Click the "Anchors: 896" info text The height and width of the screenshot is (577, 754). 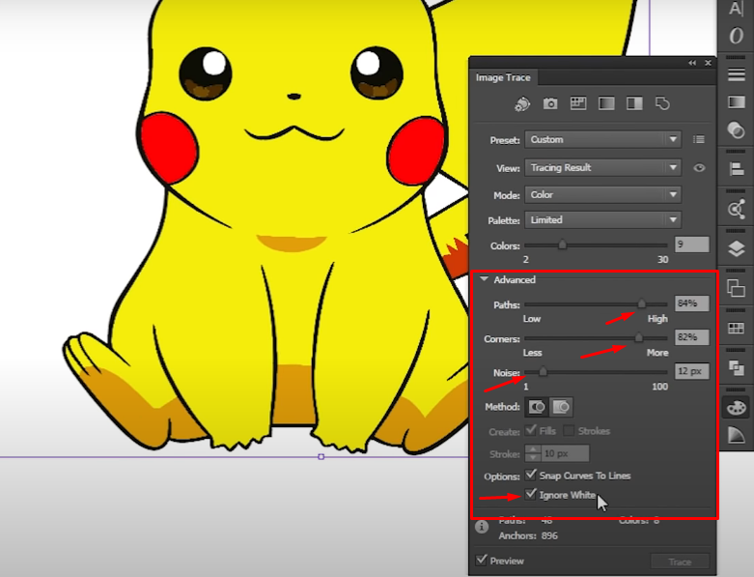[x=528, y=535]
